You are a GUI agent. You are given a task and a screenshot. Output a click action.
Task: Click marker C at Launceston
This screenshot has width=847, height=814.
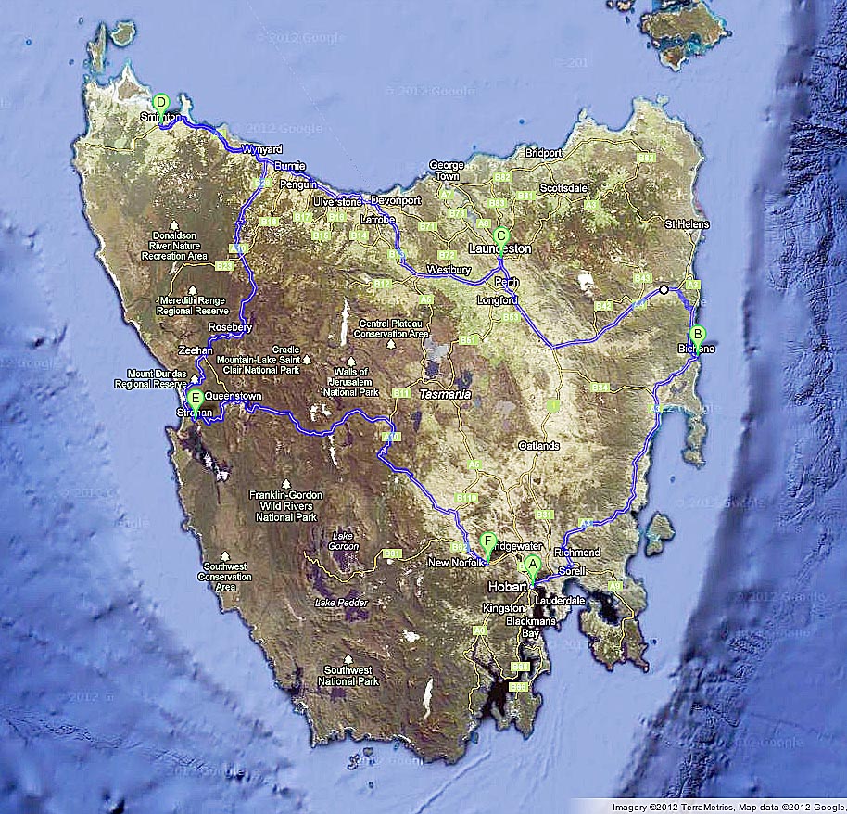503,235
